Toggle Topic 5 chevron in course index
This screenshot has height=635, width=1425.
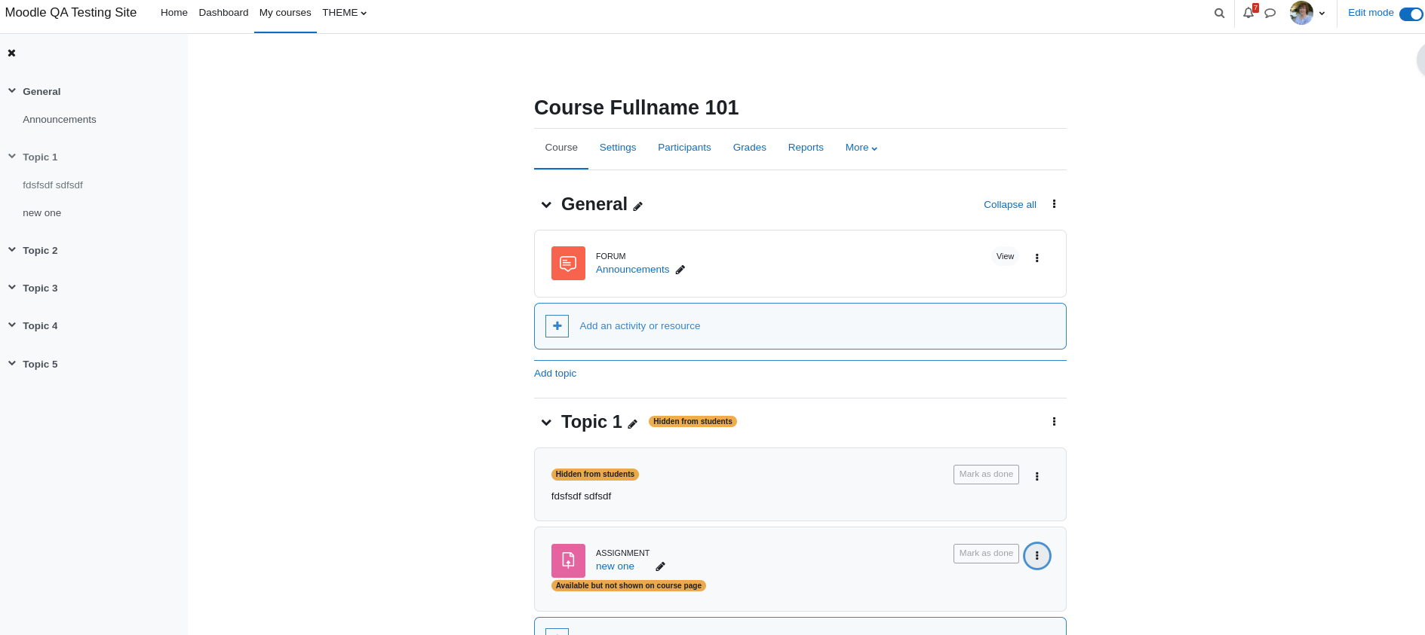(x=12, y=363)
